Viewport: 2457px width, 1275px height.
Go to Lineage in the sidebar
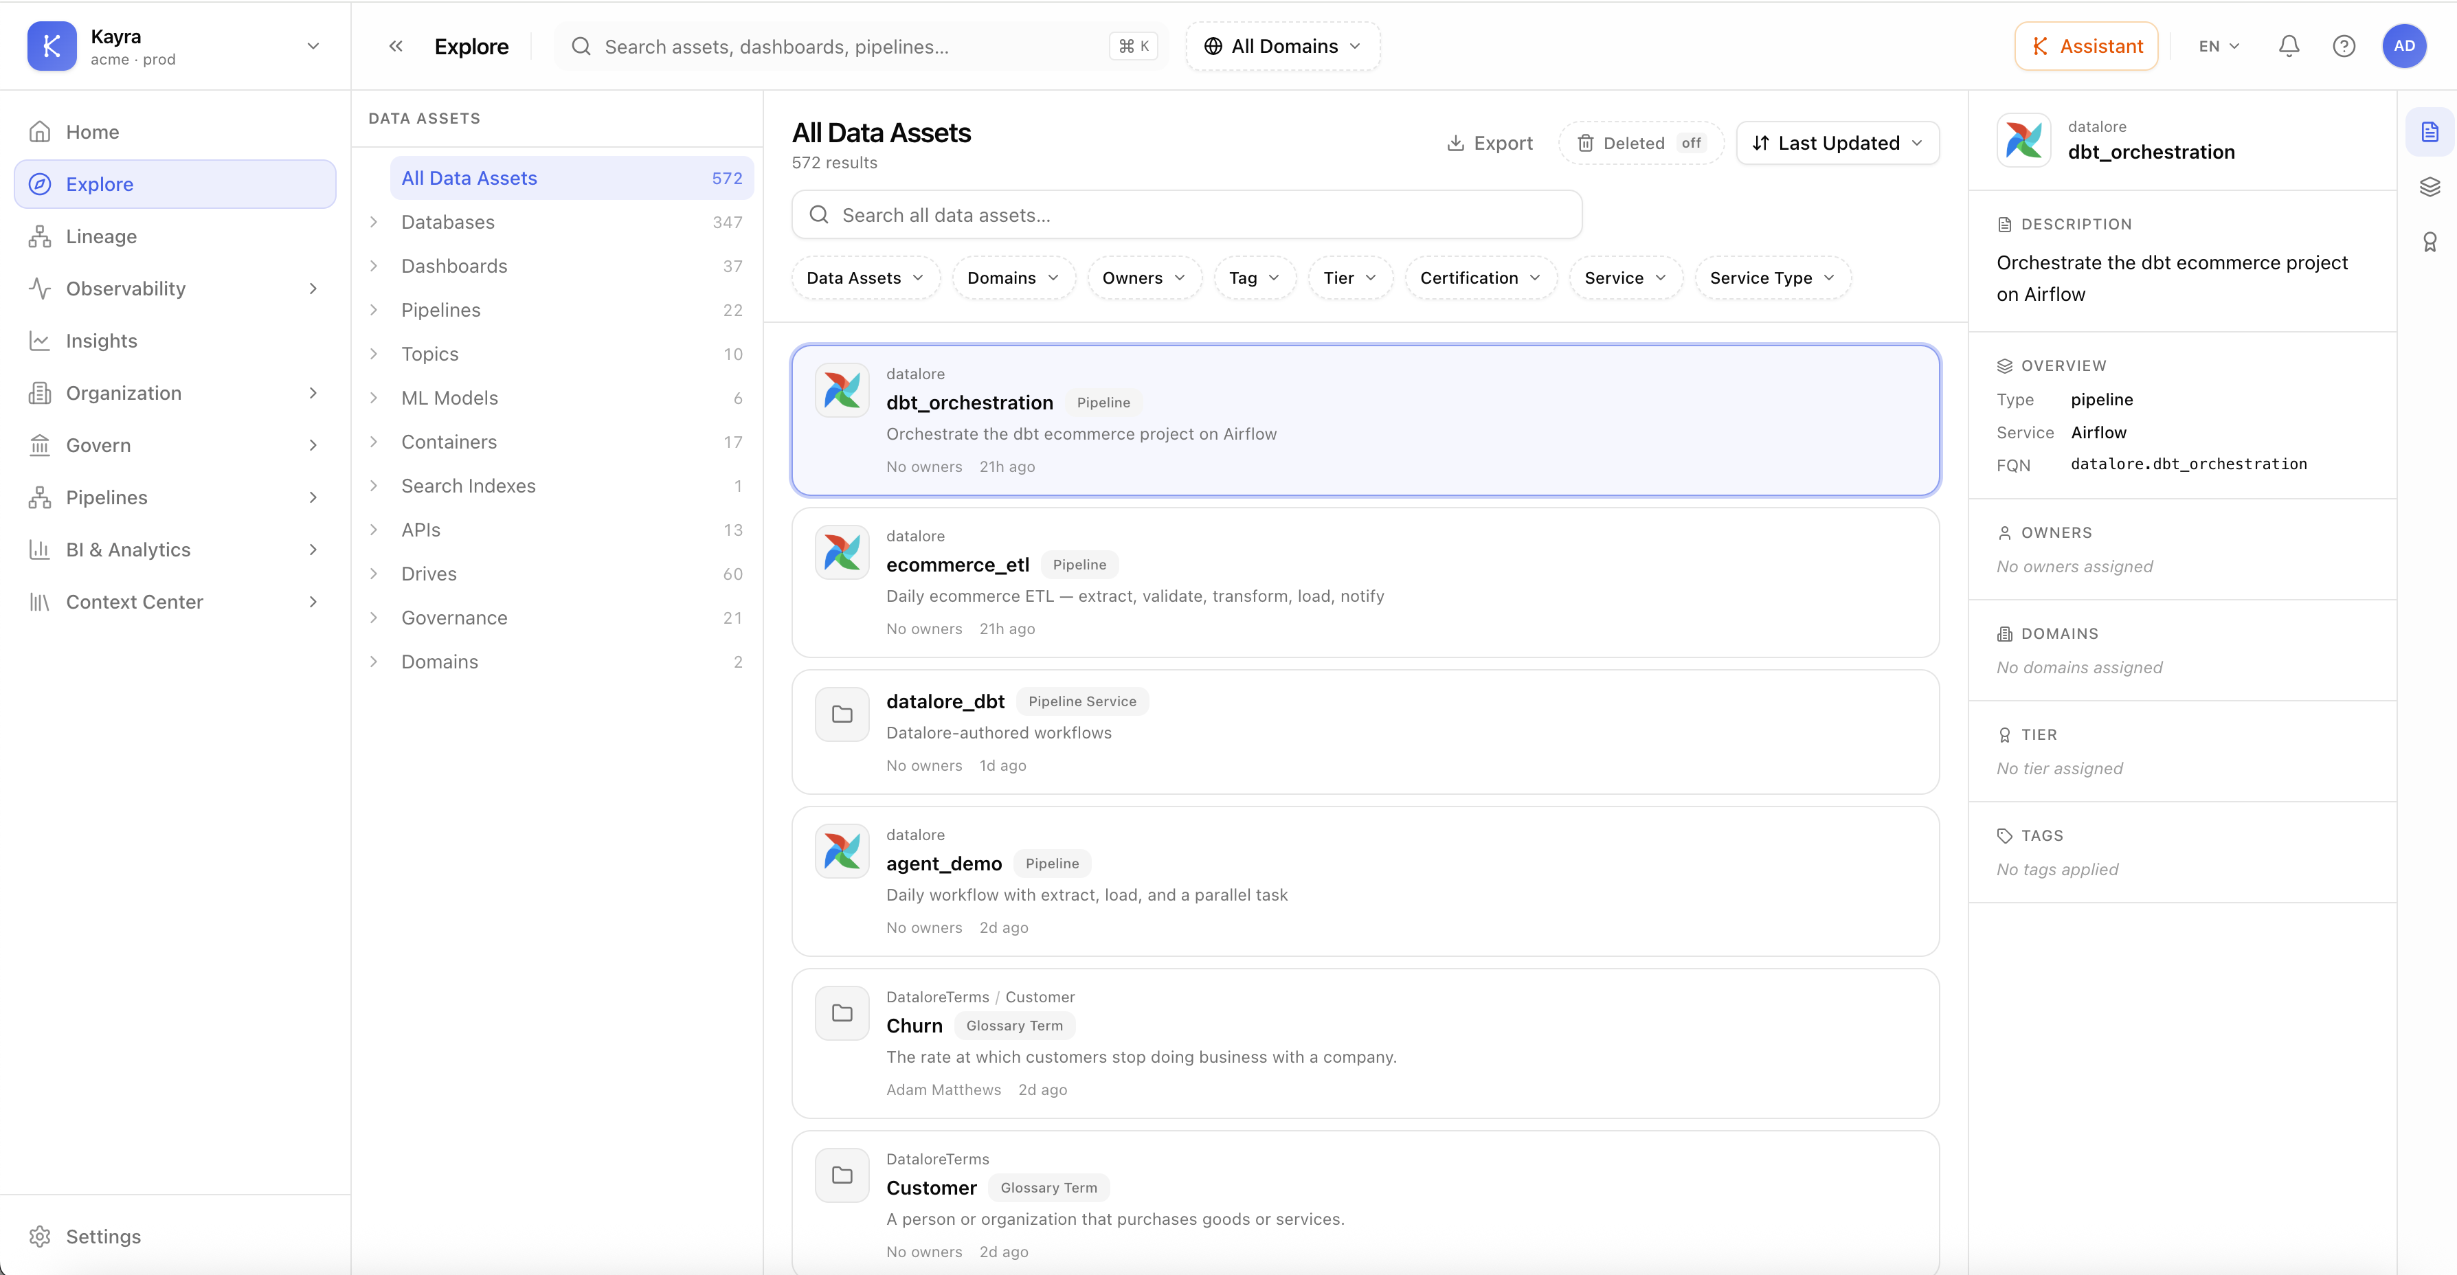click(175, 236)
